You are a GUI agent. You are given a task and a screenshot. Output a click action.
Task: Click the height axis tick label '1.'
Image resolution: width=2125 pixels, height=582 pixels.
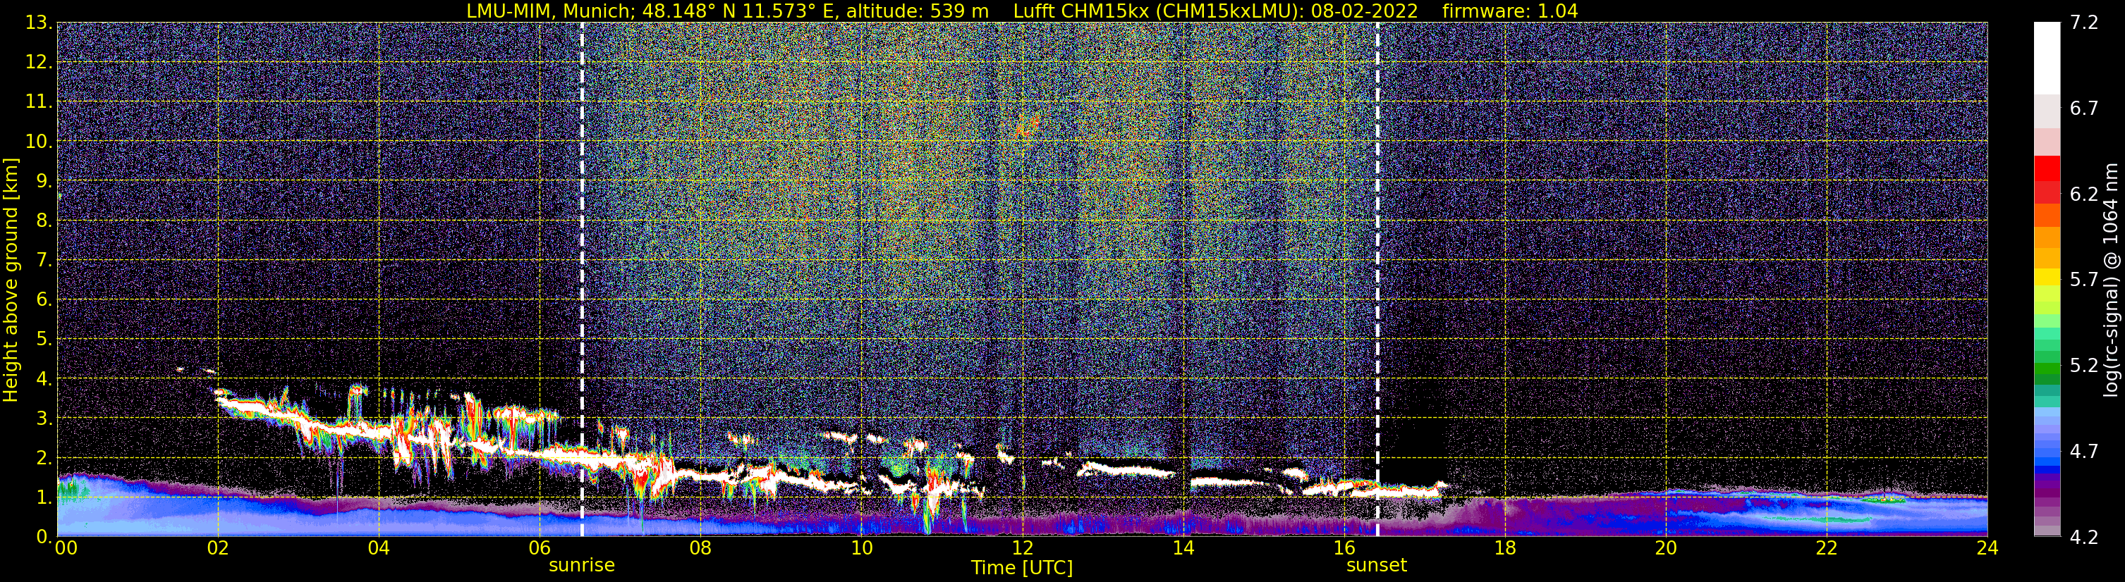pyautogui.click(x=44, y=497)
